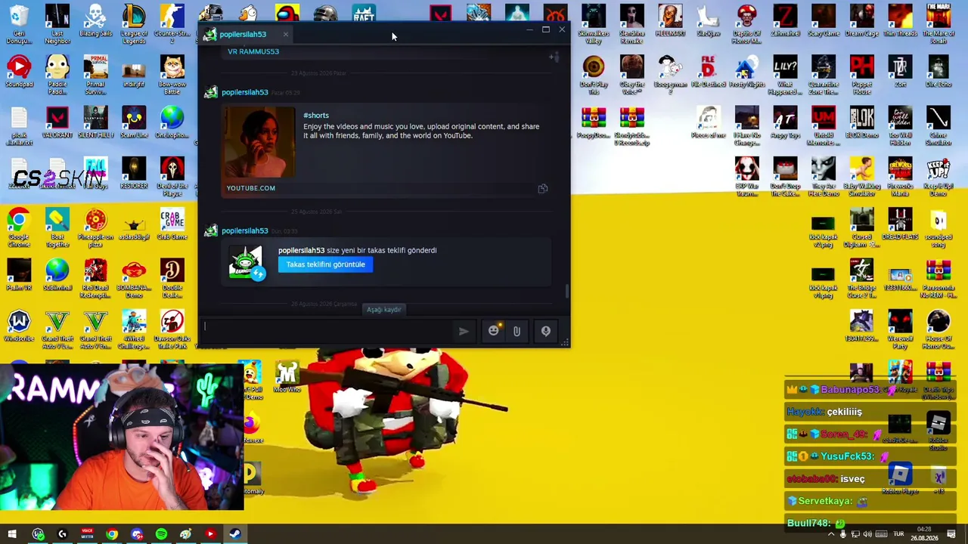
Task: Close the popilersilah53 chat tab
Action: click(285, 34)
